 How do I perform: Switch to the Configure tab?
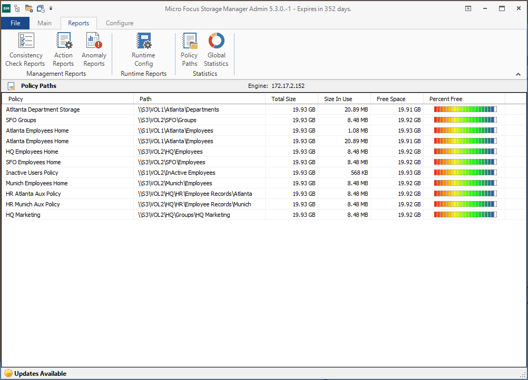pos(120,23)
